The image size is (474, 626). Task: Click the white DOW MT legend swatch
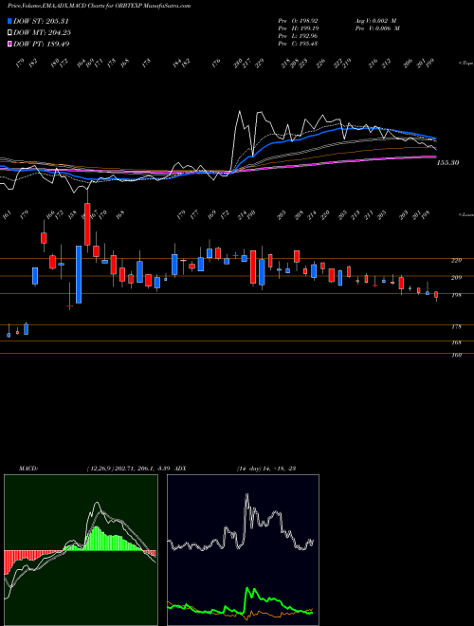tap(9, 32)
